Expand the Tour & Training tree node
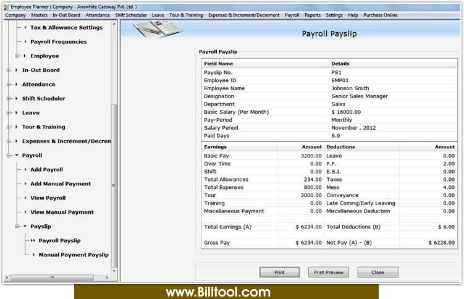464x299 pixels. [x=9, y=127]
